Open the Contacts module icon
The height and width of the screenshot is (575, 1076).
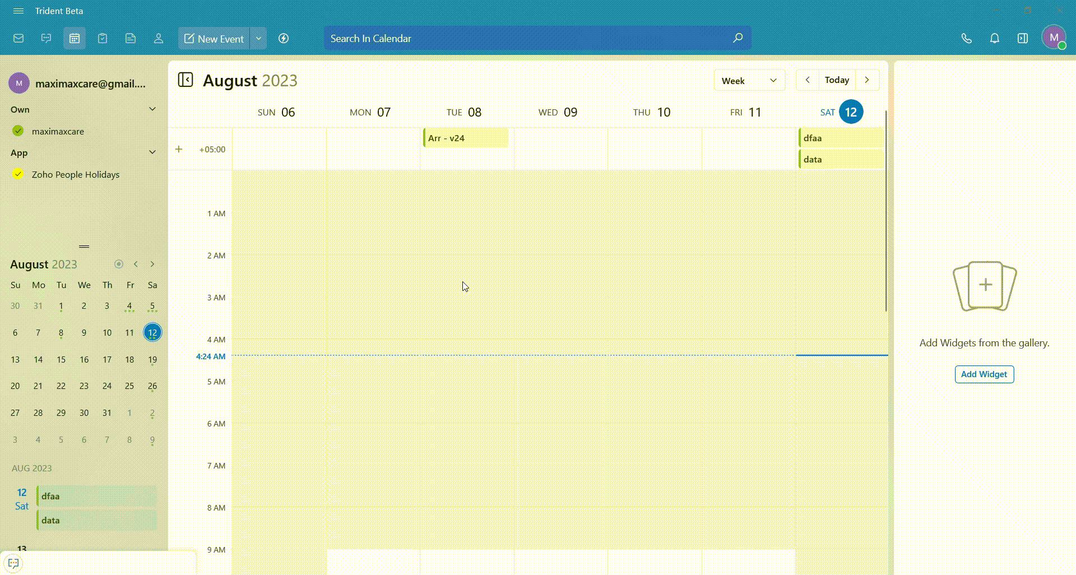coord(159,38)
